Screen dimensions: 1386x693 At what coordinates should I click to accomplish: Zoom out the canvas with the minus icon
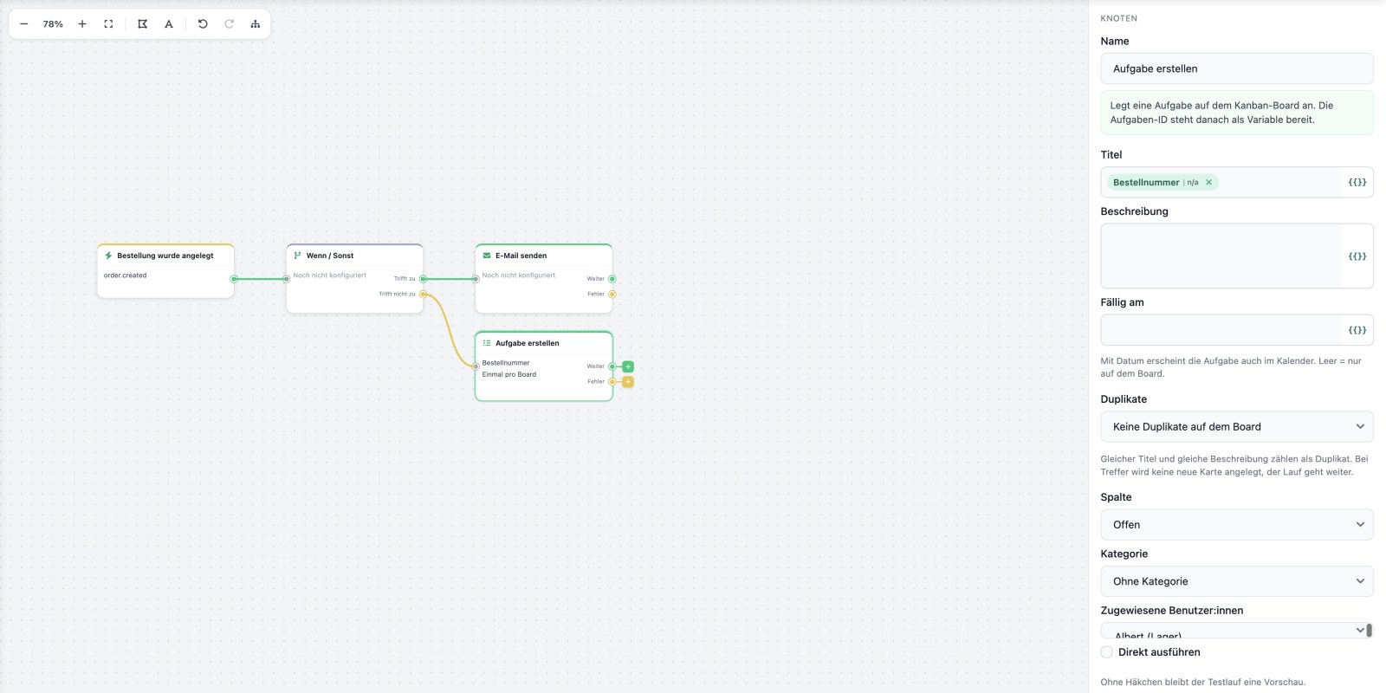24,24
